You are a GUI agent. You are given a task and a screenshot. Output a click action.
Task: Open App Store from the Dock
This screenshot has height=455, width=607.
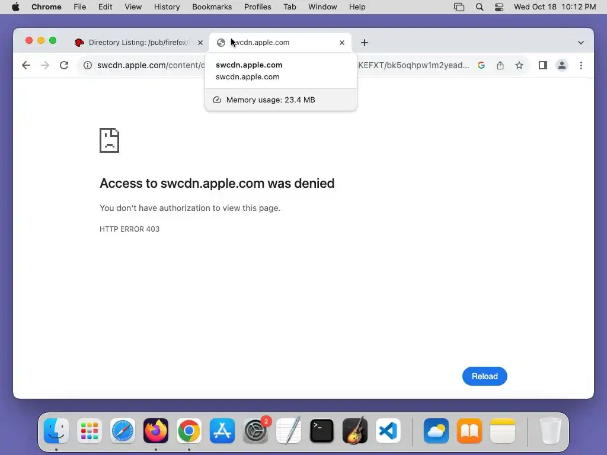(x=222, y=431)
